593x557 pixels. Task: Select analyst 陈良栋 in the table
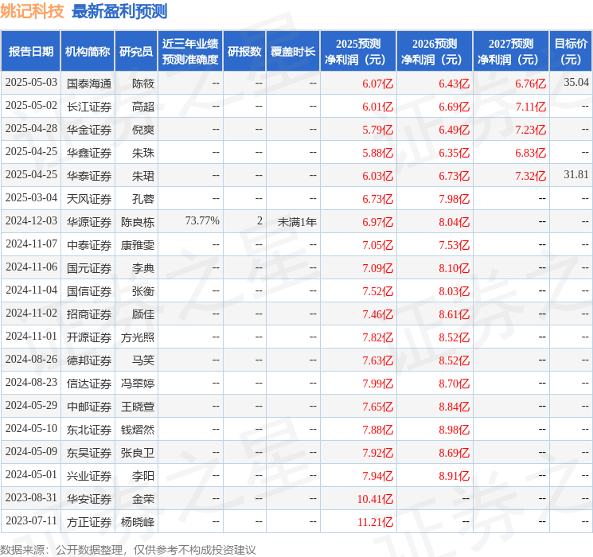click(138, 221)
